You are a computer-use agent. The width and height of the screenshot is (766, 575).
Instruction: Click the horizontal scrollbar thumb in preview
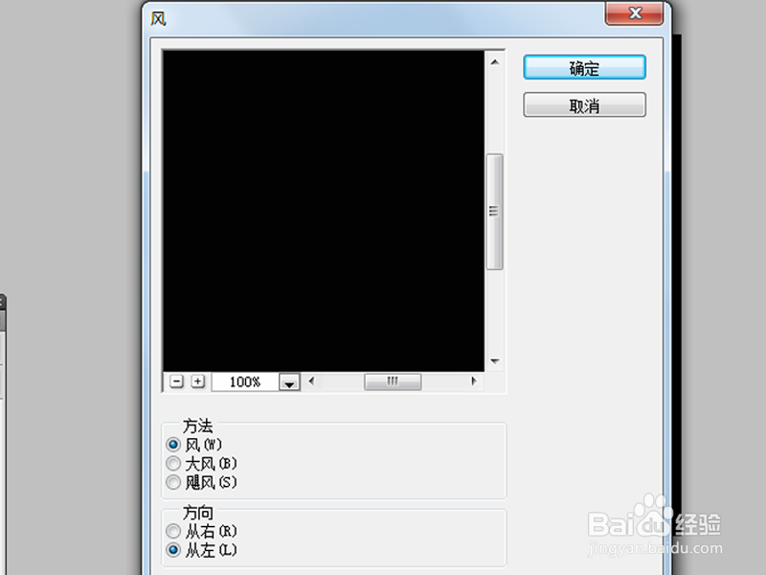click(393, 381)
